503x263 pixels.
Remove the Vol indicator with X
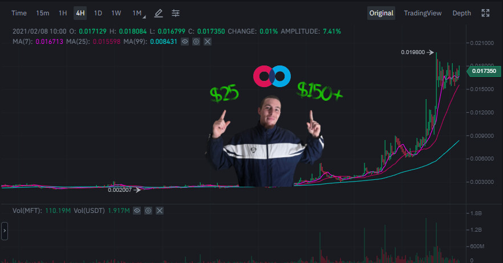160,211
